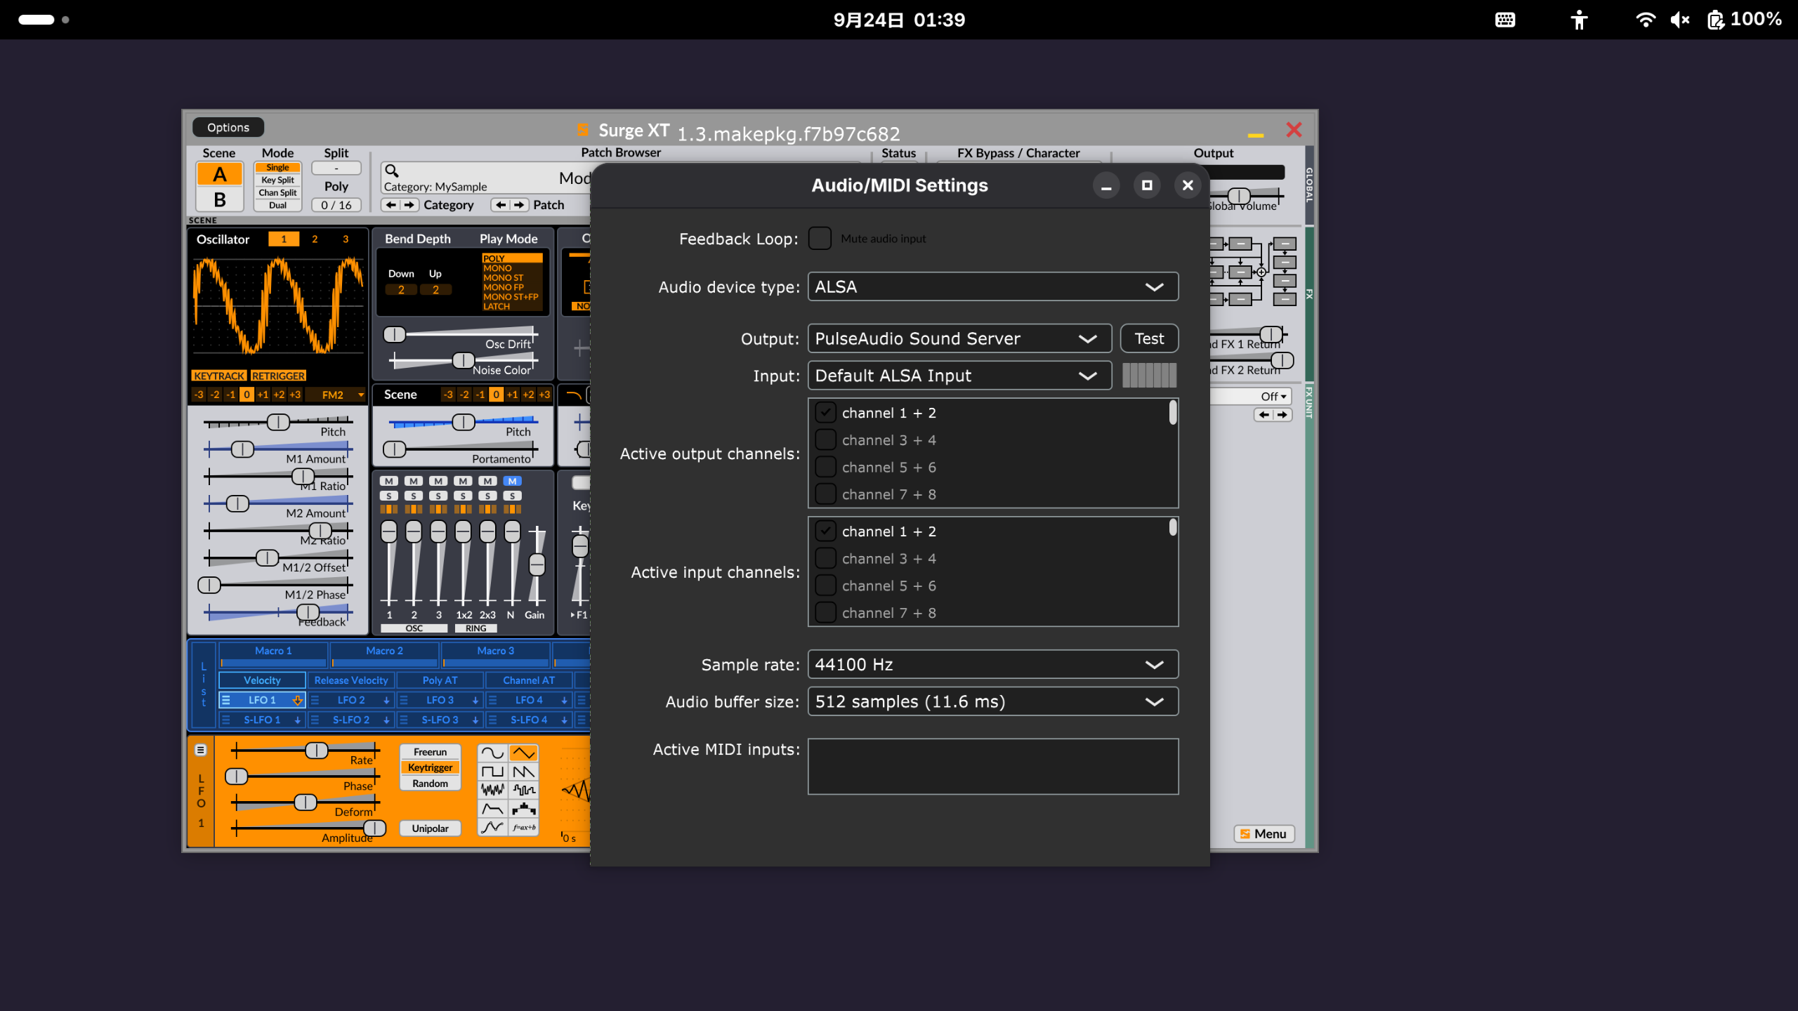1798x1011 pixels.
Task: Select the step sequencer LFO shape icon
Action: [x=523, y=809]
